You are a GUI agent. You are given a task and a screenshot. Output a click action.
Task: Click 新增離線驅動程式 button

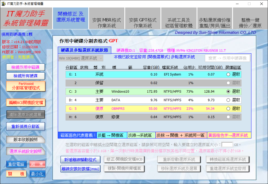[81, 160]
